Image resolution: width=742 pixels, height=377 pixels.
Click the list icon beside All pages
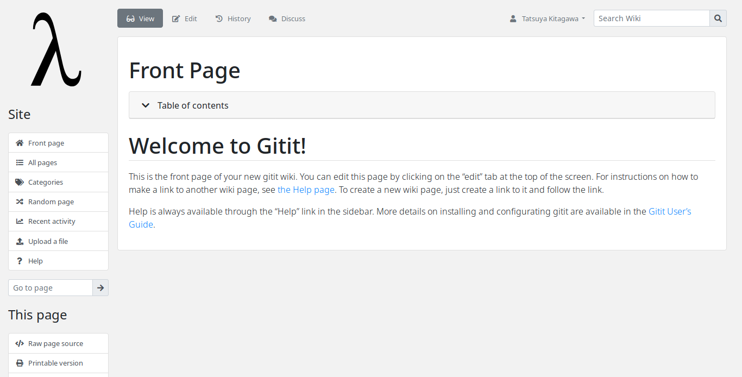(20, 162)
